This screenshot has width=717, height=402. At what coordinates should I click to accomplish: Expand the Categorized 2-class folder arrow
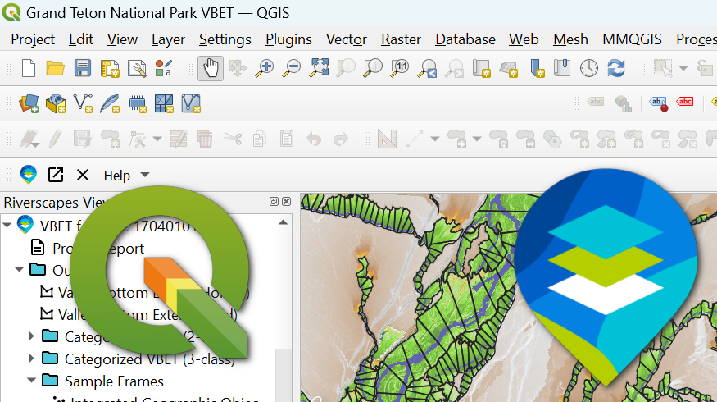(x=31, y=336)
